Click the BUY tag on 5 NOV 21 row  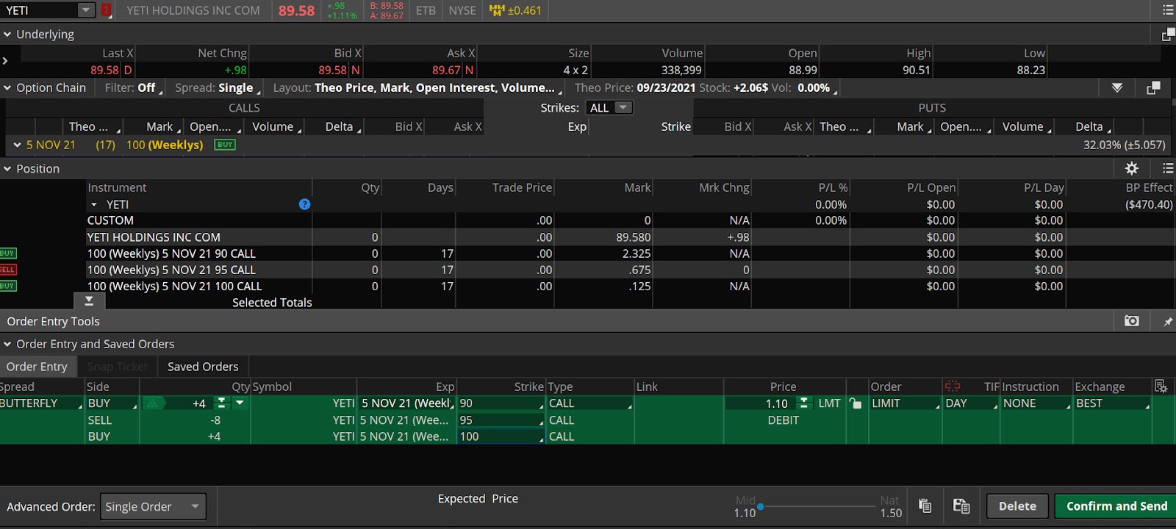tap(225, 145)
